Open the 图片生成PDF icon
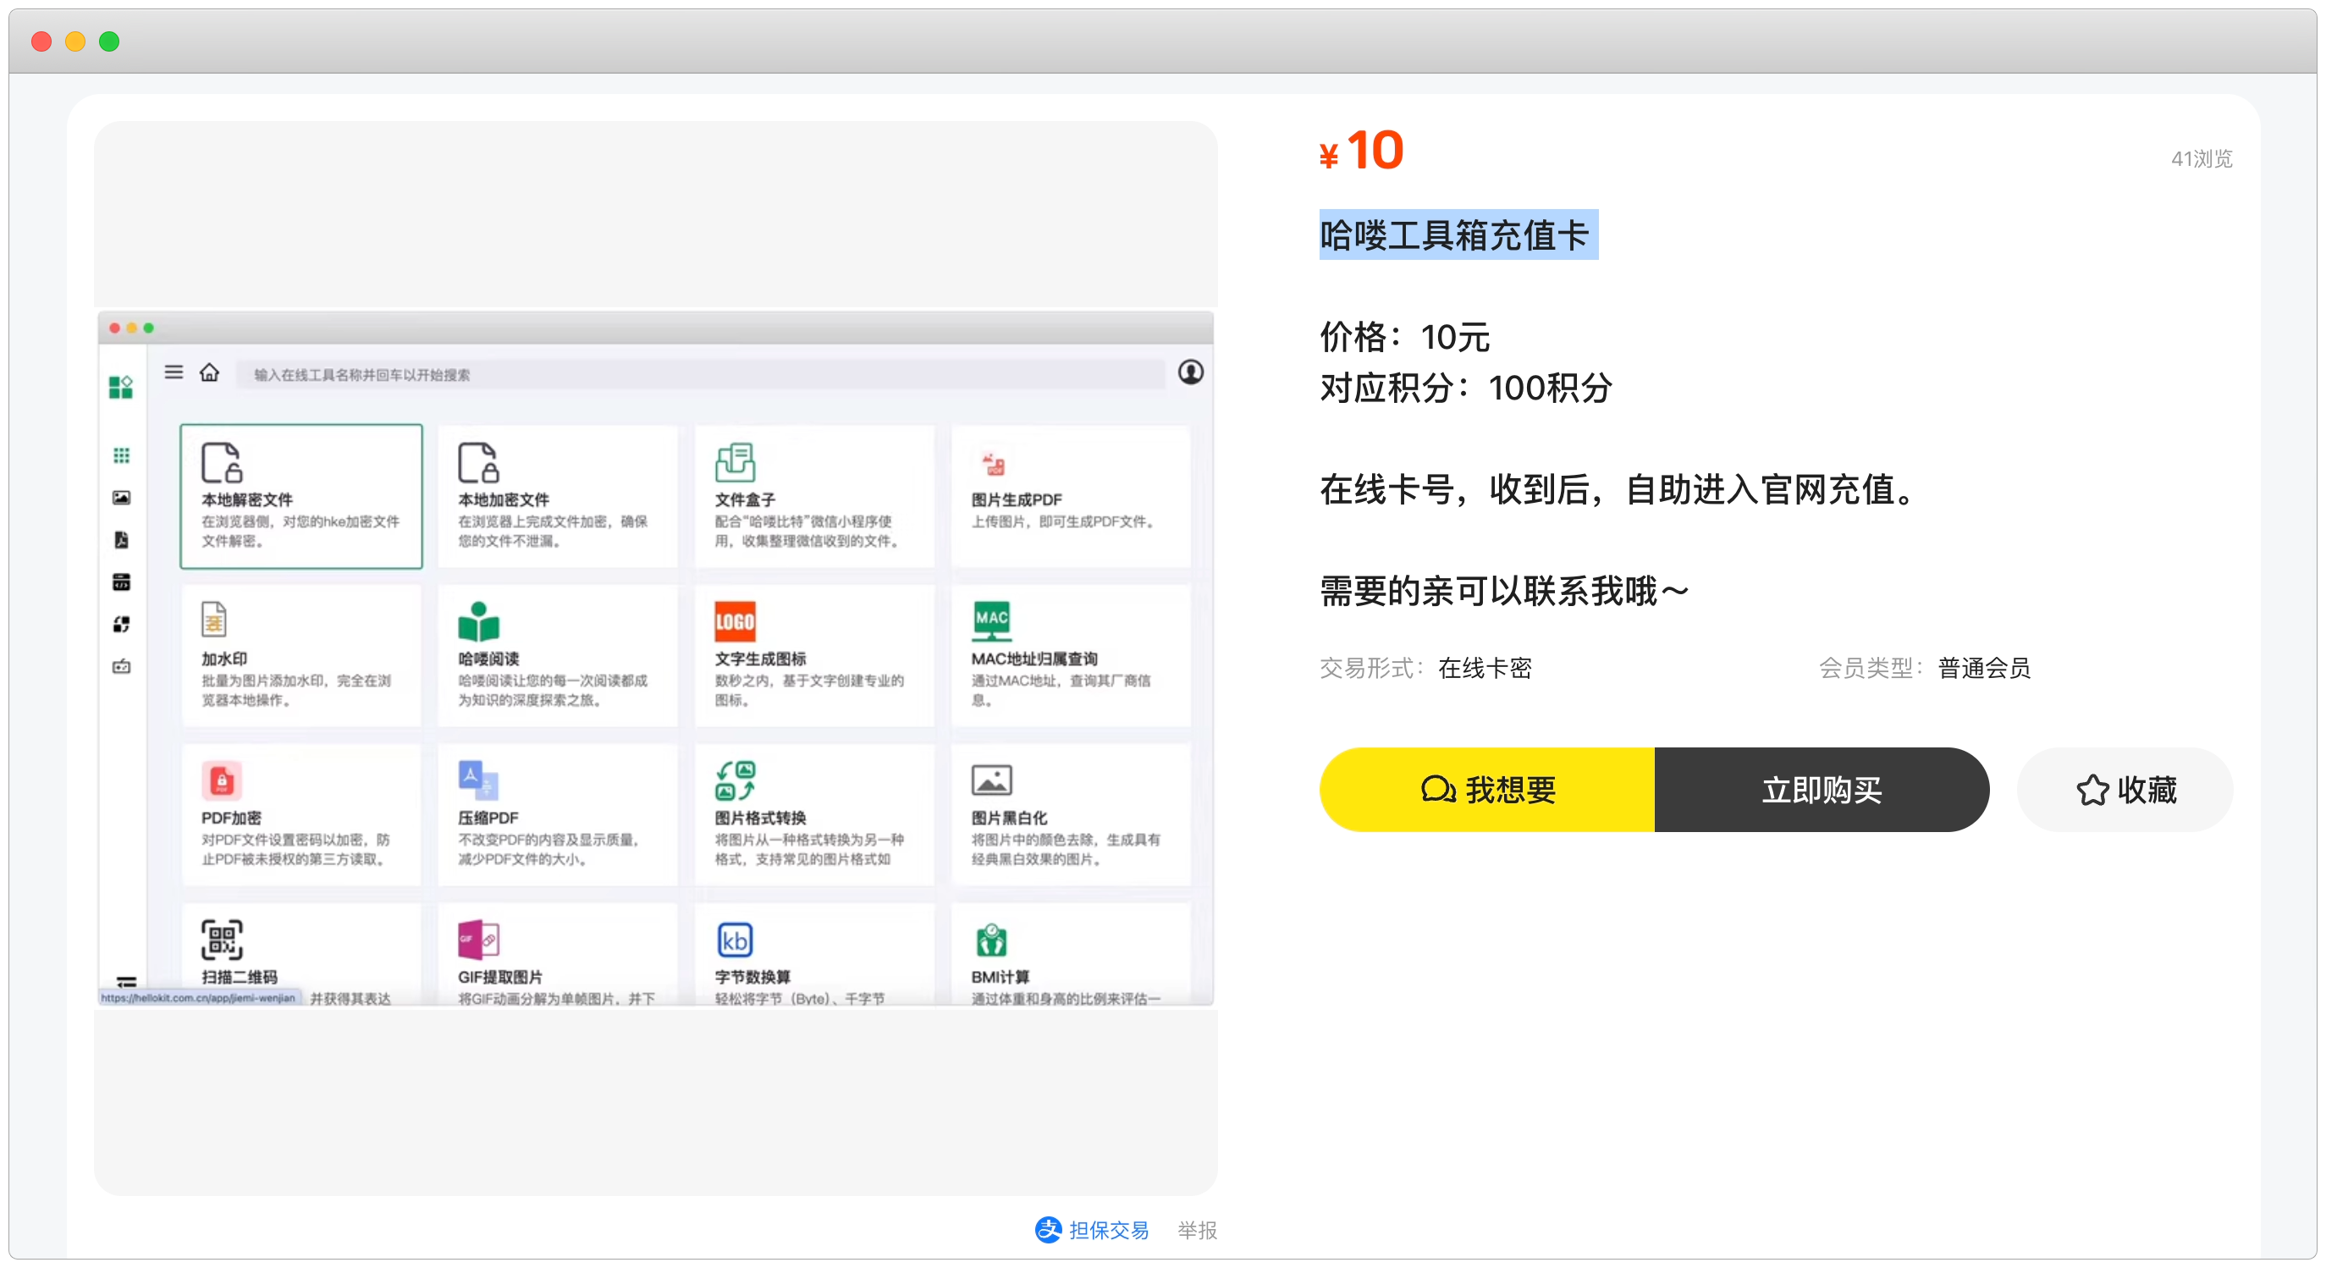Screen dimensions: 2326x1268 coord(993,464)
